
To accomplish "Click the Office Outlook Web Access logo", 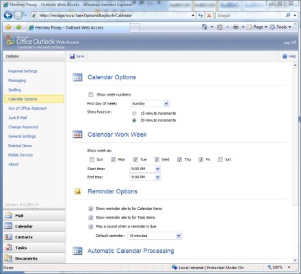I will click(x=42, y=42).
